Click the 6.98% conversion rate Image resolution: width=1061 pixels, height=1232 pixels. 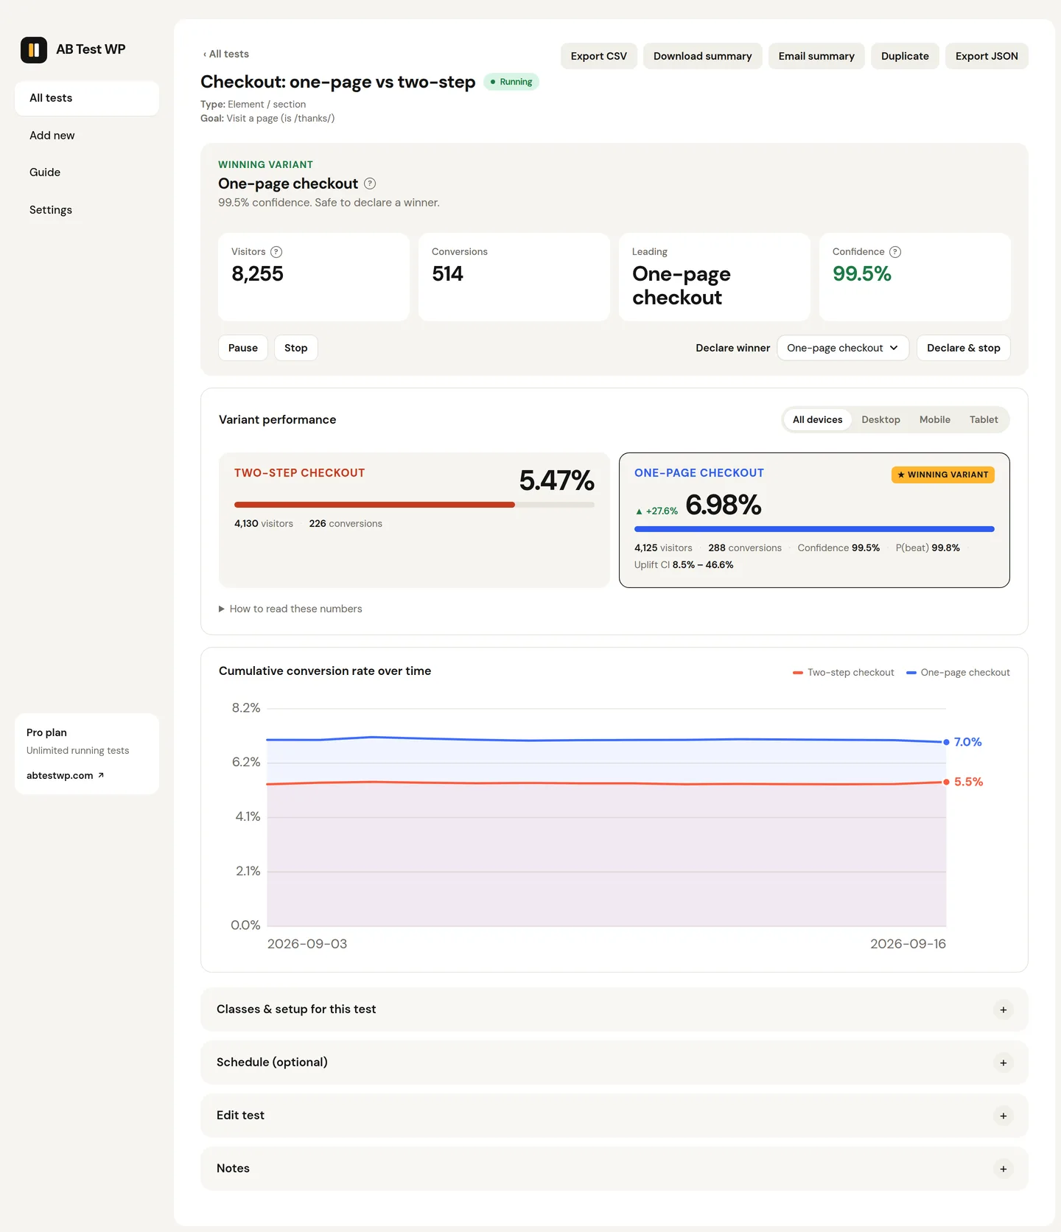click(x=723, y=505)
